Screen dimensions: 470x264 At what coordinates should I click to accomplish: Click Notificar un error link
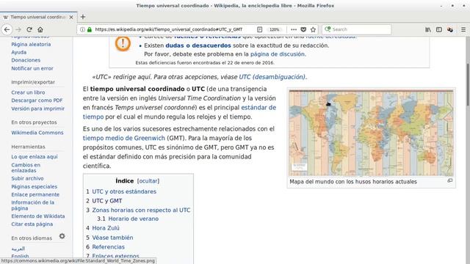pos(32,68)
